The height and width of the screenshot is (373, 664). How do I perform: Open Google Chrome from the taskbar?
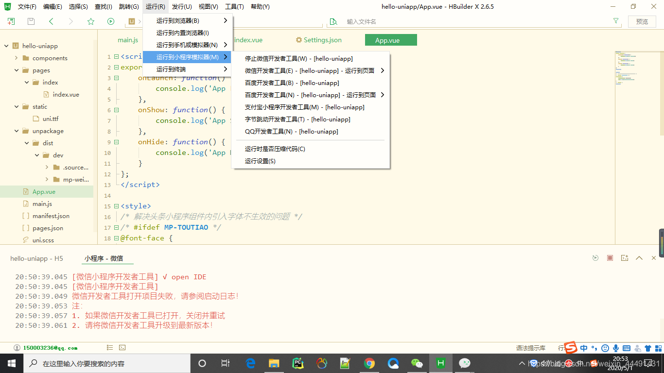click(369, 363)
